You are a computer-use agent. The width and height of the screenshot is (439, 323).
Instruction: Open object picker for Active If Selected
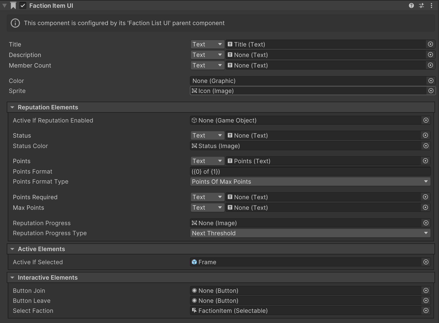click(426, 262)
